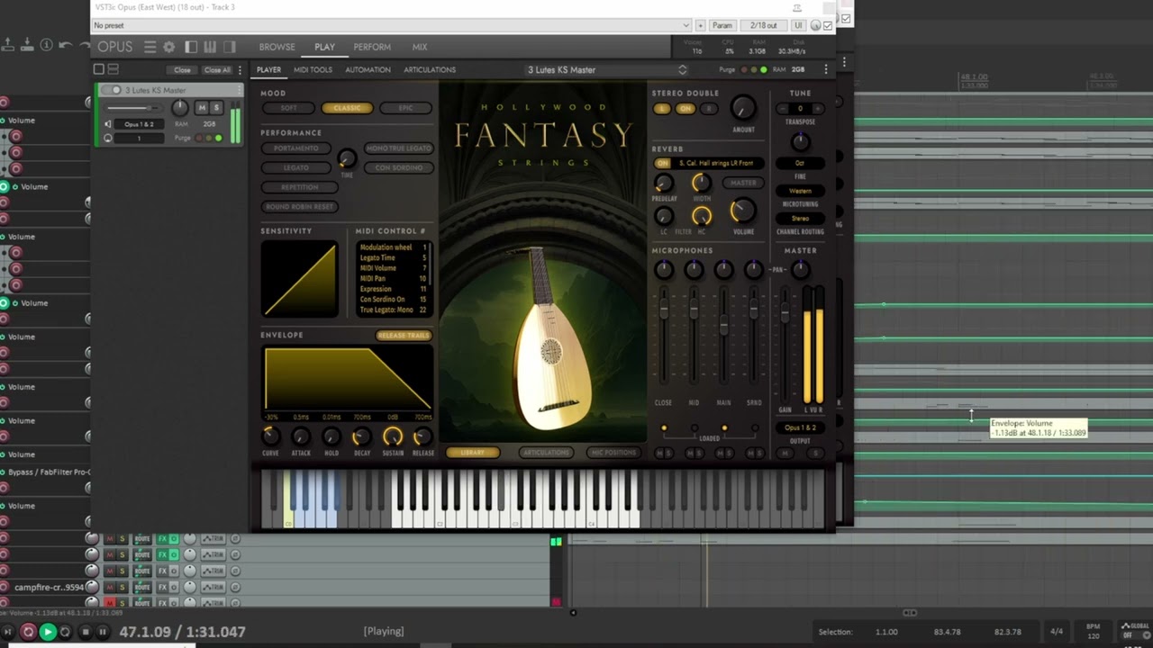Screen dimensions: 1153x648
Task: Adjust CLOSE microphone fader
Action: (x=664, y=310)
